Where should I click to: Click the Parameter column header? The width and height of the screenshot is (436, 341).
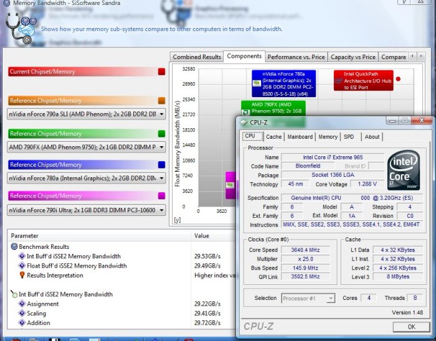[x=99, y=236]
